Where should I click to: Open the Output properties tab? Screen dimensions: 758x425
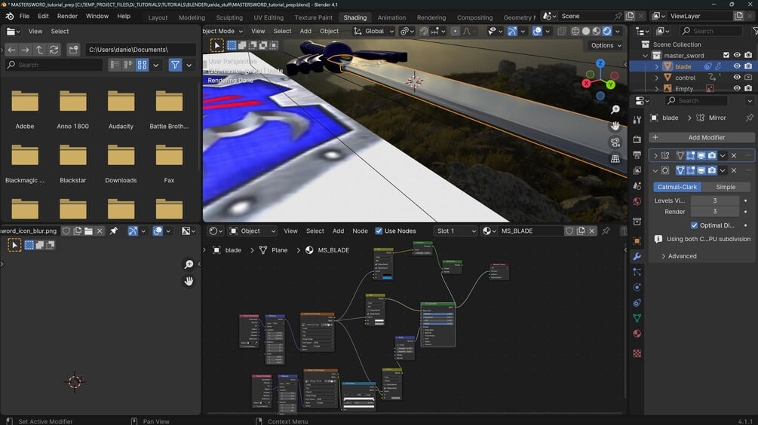pos(637,154)
